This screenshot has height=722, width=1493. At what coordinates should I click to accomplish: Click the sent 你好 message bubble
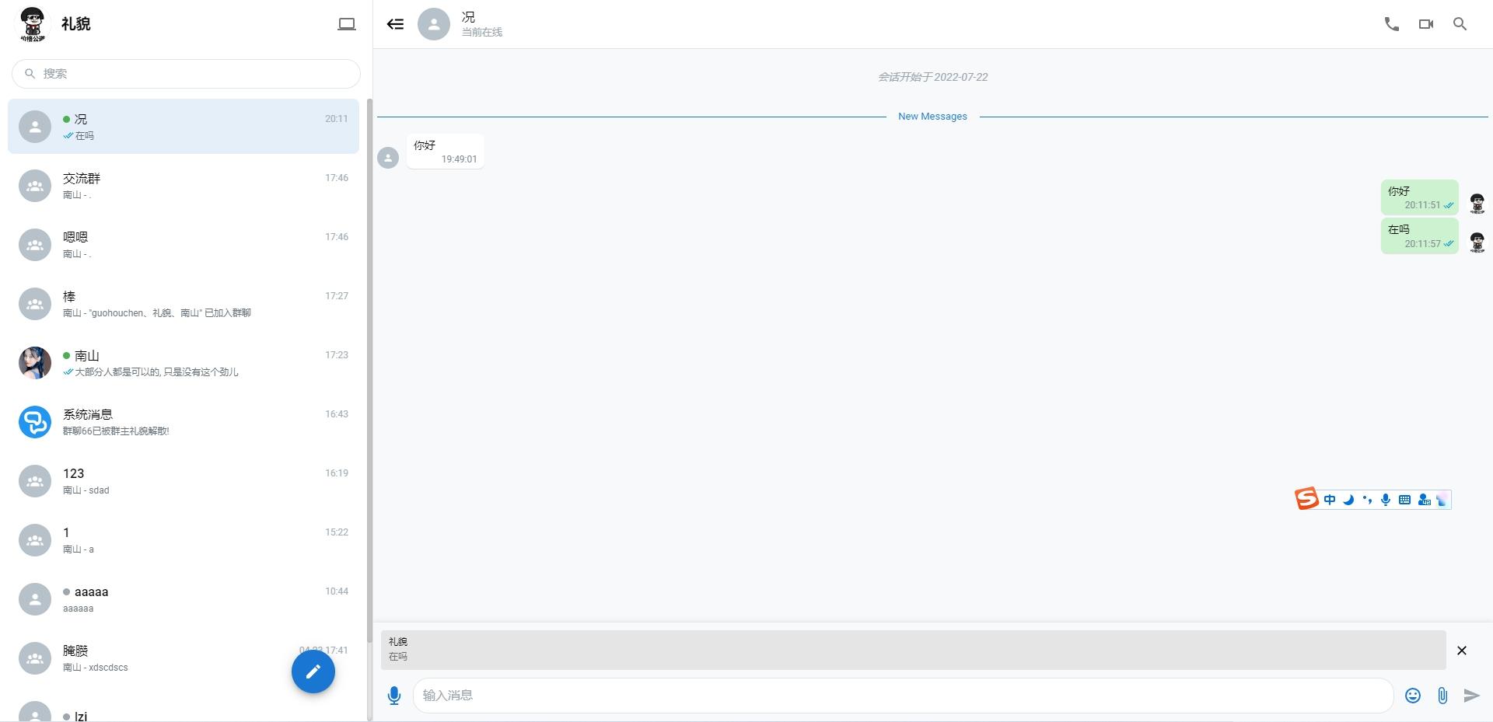tap(1420, 197)
